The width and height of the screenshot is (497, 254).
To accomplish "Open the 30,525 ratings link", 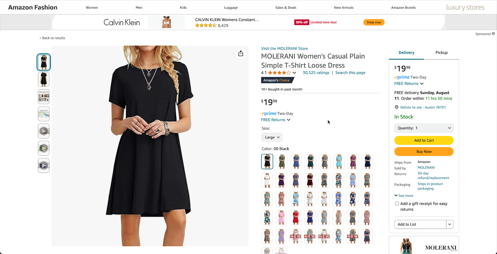I will coord(316,72).
